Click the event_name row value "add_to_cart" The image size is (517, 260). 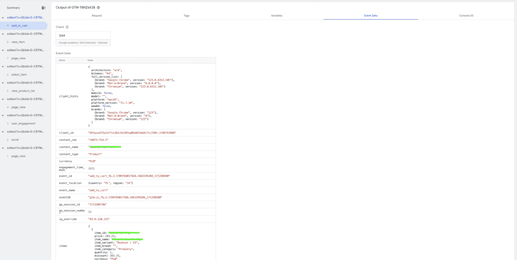[x=98, y=190]
